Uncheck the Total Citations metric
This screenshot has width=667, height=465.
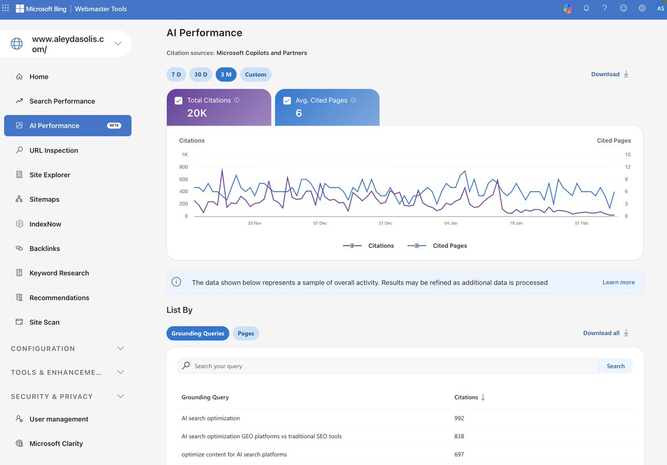pos(178,101)
